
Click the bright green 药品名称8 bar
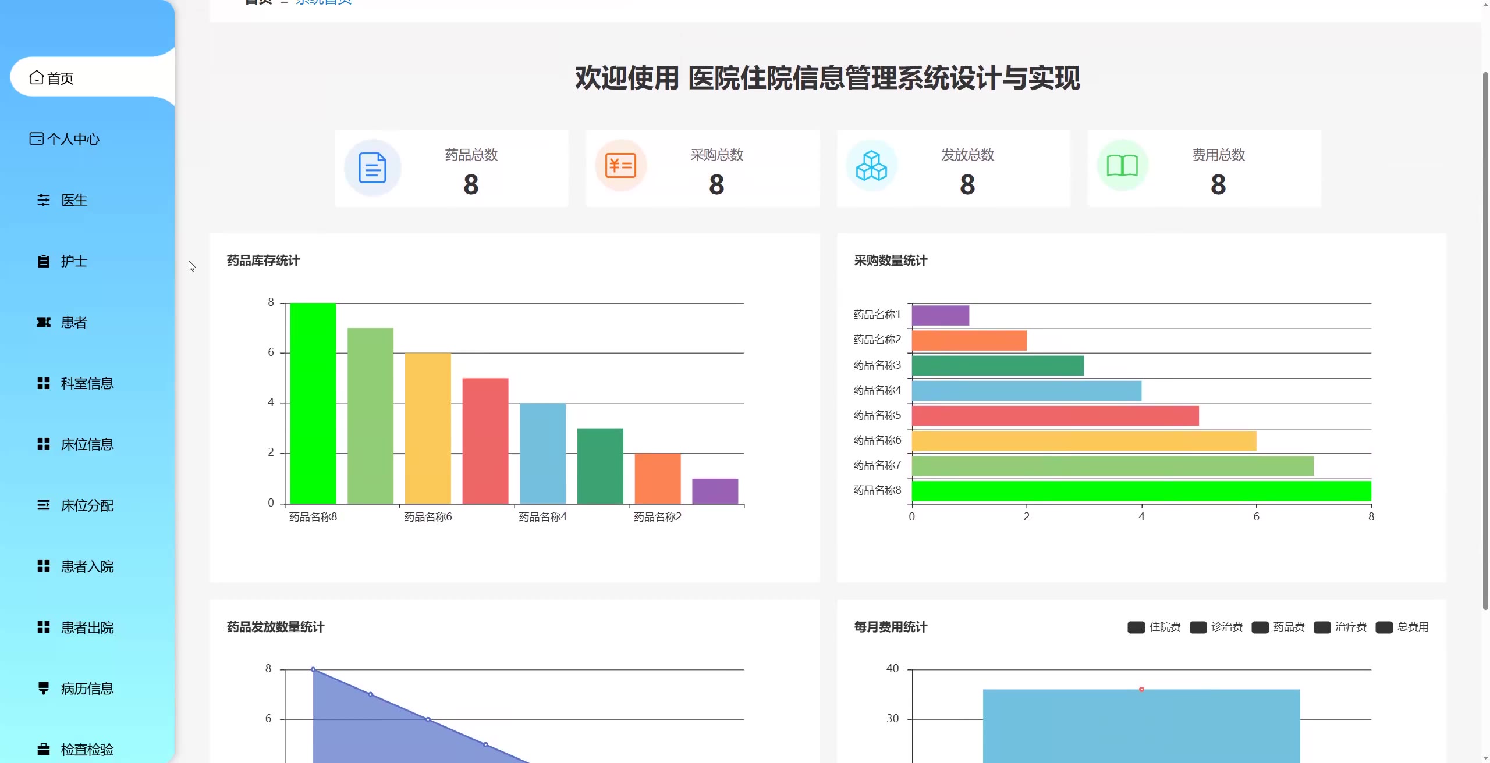click(313, 402)
